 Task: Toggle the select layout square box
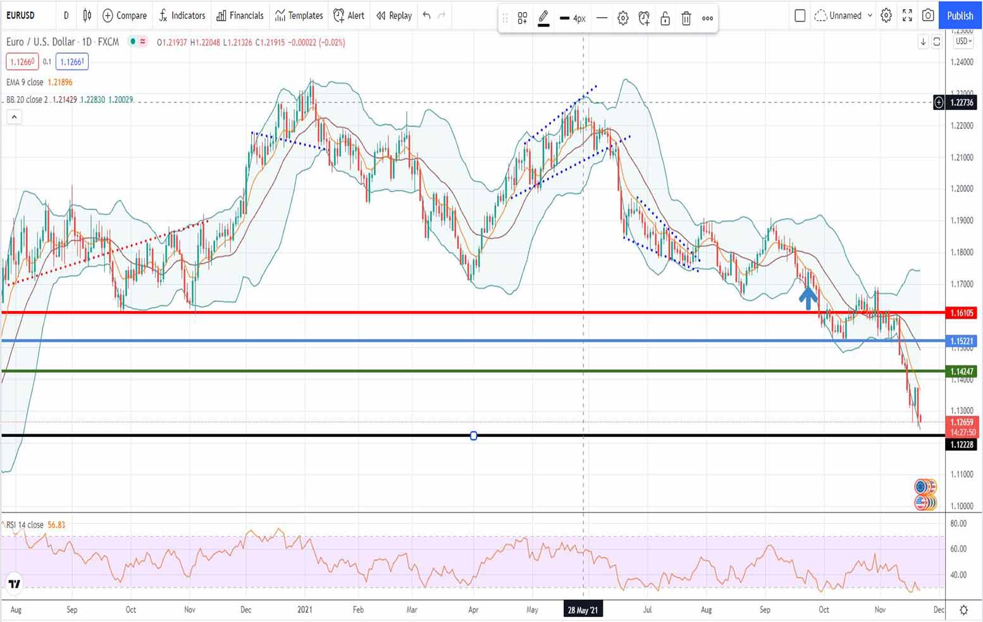[x=800, y=15]
